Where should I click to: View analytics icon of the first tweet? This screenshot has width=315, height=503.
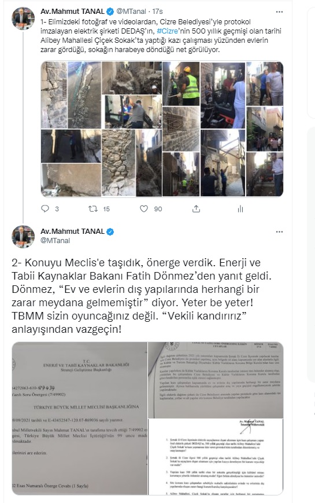coord(240,209)
